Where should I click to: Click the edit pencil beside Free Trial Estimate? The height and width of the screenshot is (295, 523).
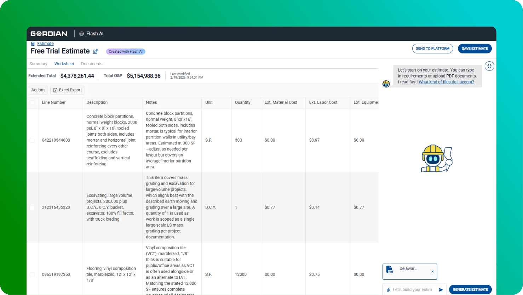coord(95,51)
